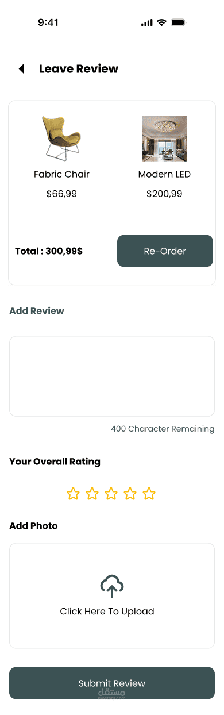Tap the cloud upload icon
Image resolution: width=224 pixels, height=715 pixels.
click(x=112, y=587)
